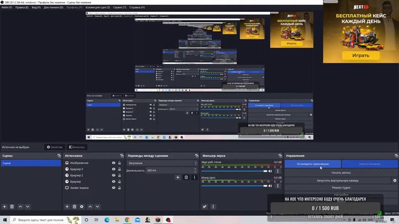Open the Вид menu
399x224 pixels.
36,7
